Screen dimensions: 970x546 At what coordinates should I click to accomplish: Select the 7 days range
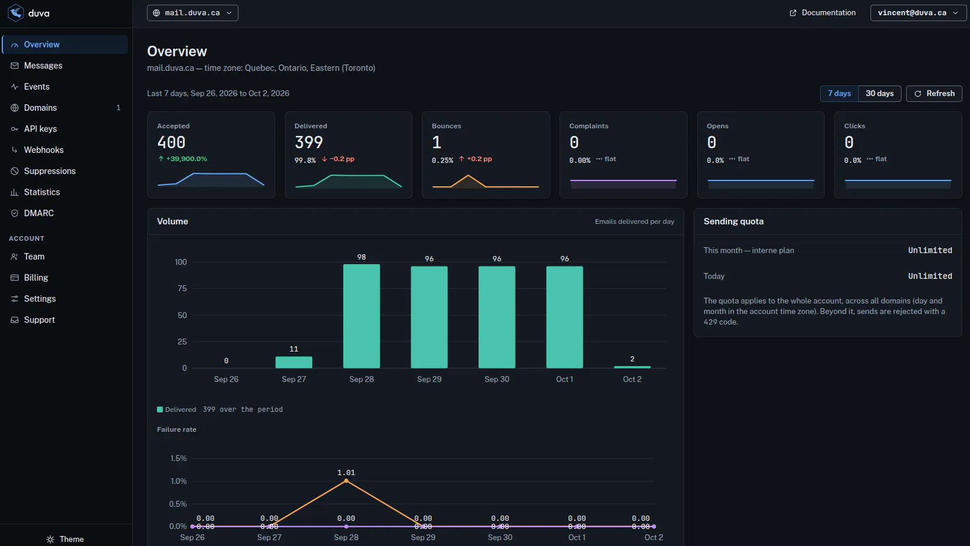point(839,94)
